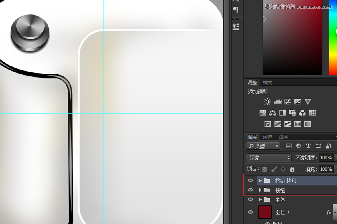Open the 3D panel cube icon
The height and width of the screenshot is (224, 337).
point(236,26)
